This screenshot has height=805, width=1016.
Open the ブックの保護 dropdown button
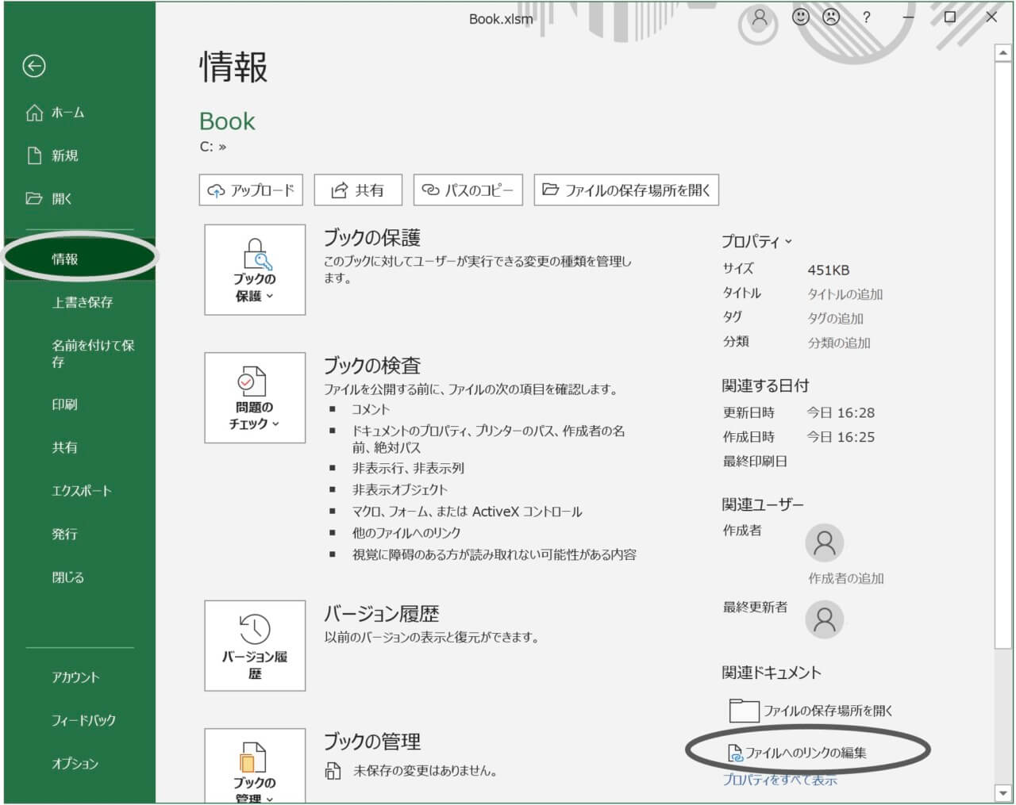[255, 270]
